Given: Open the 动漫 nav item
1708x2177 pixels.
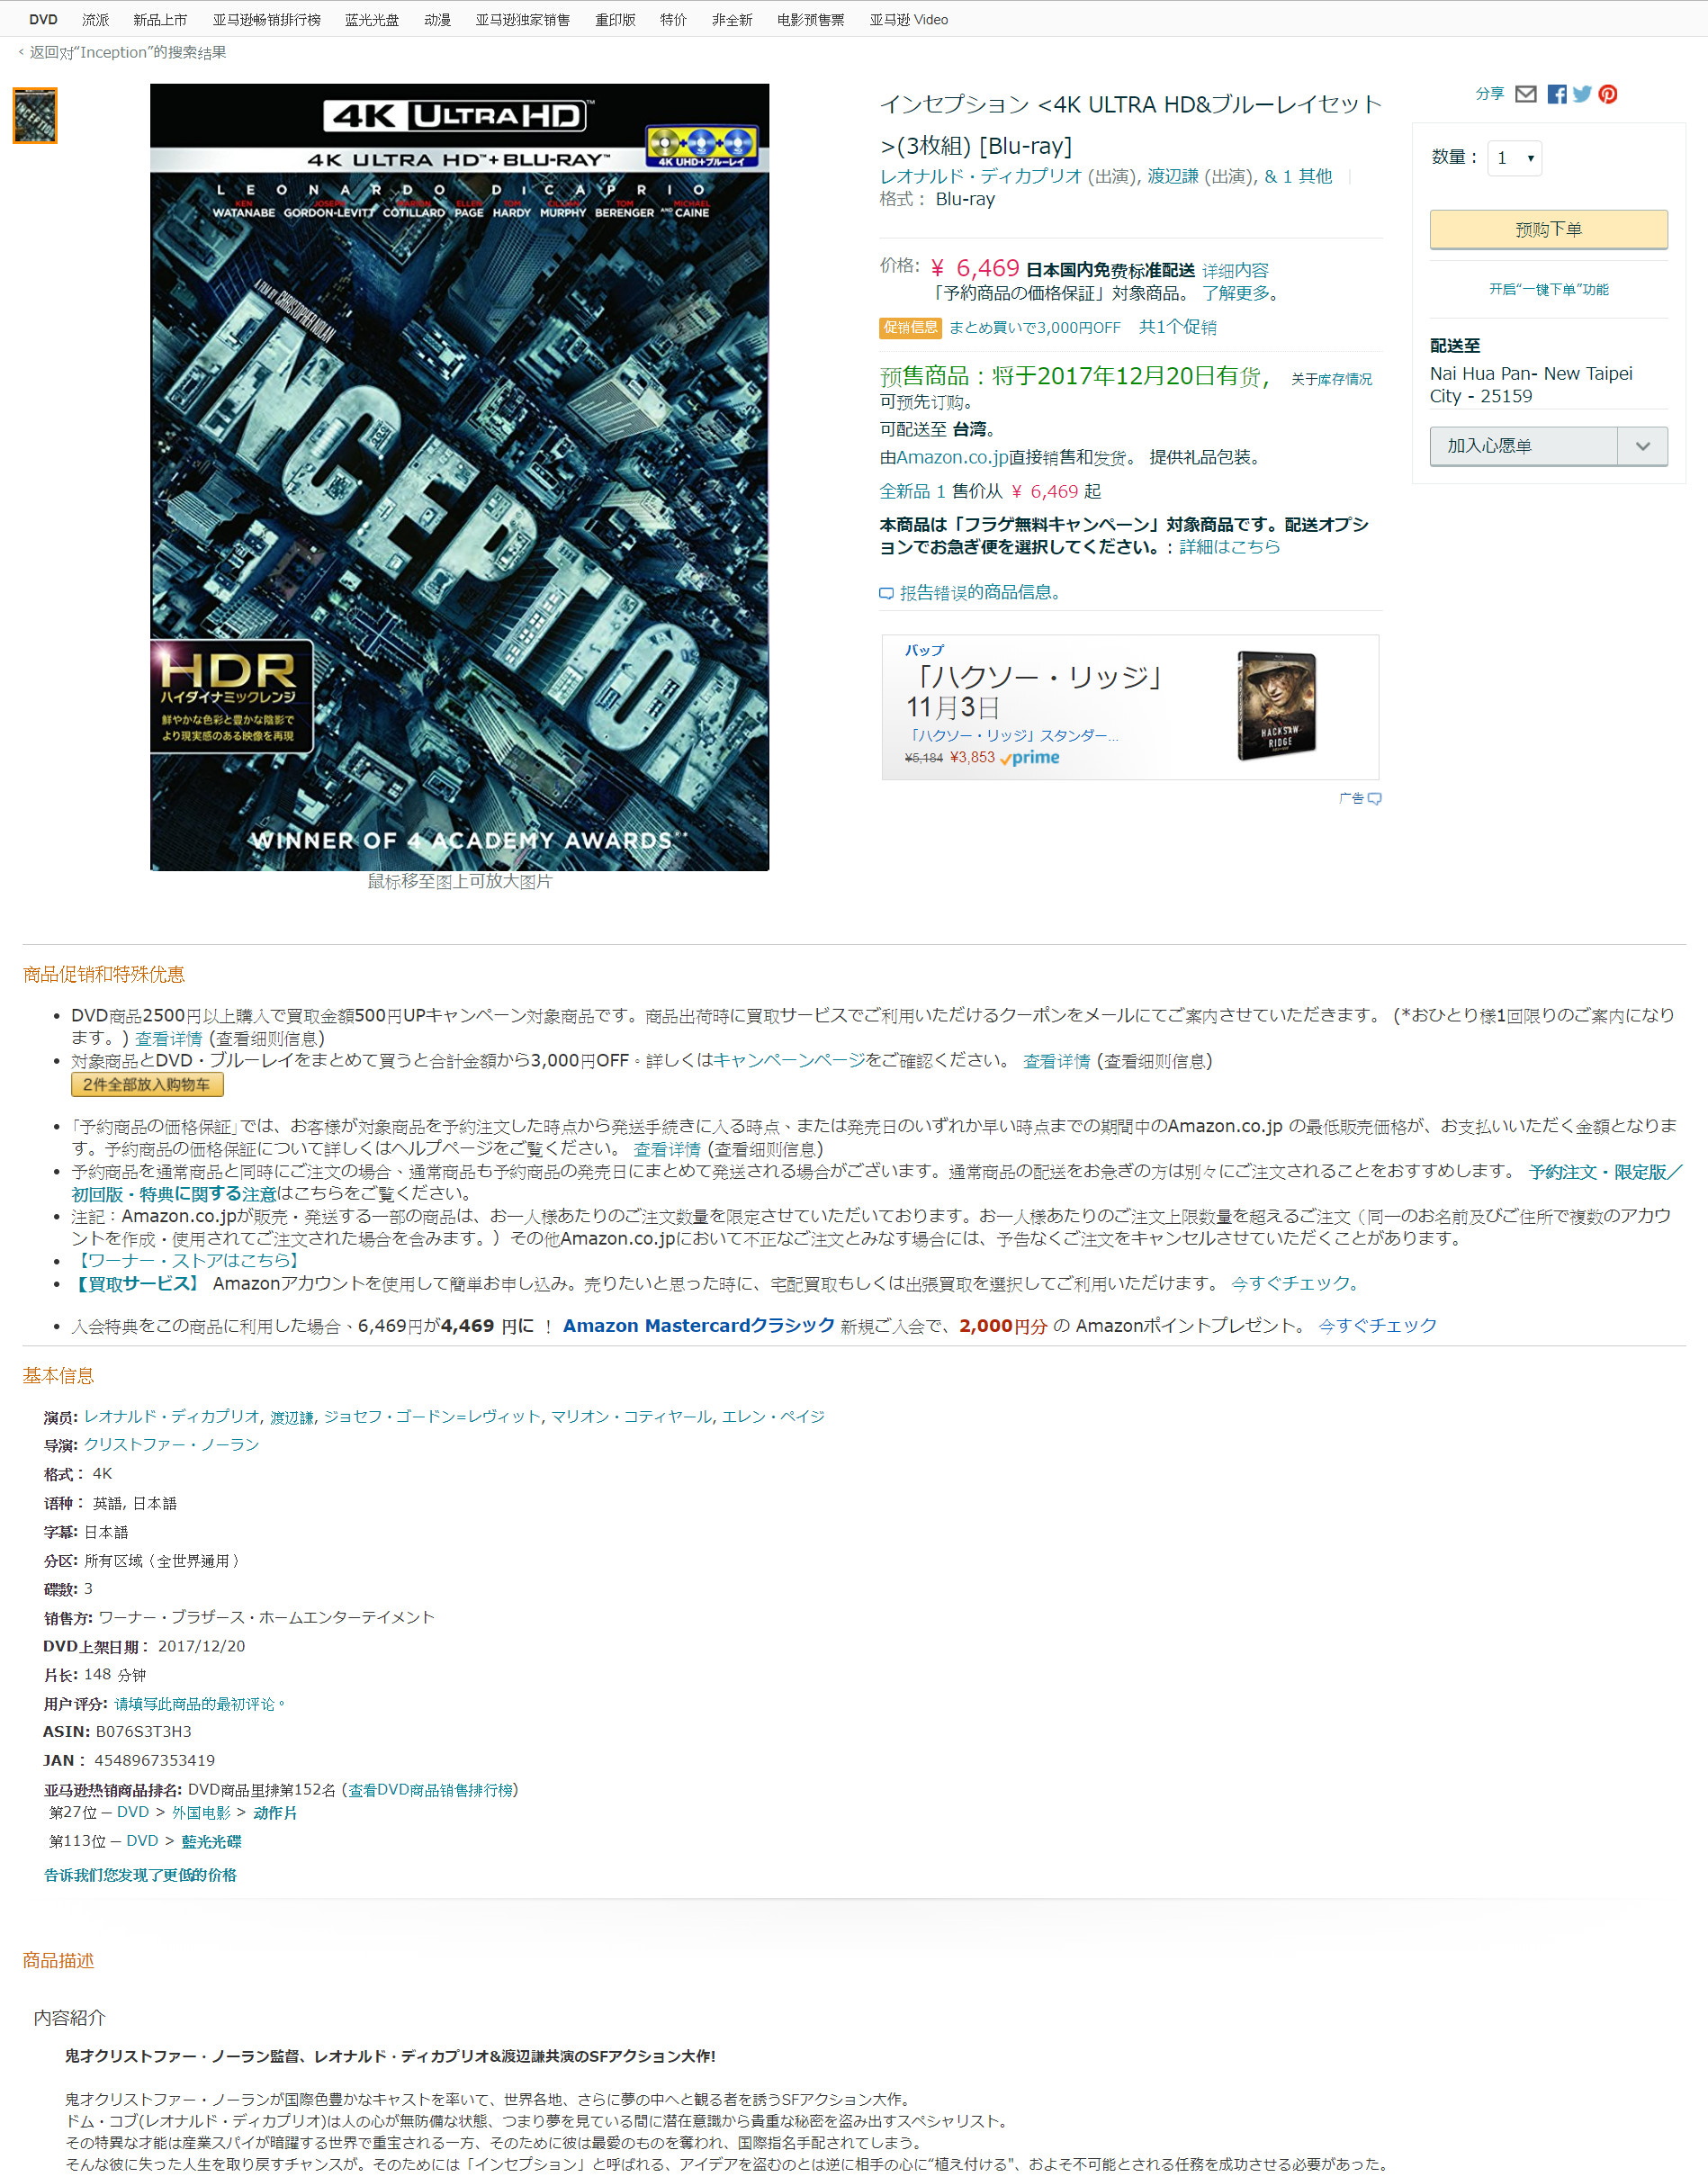Looking at the screenshot, I should [x=437, y=20].
